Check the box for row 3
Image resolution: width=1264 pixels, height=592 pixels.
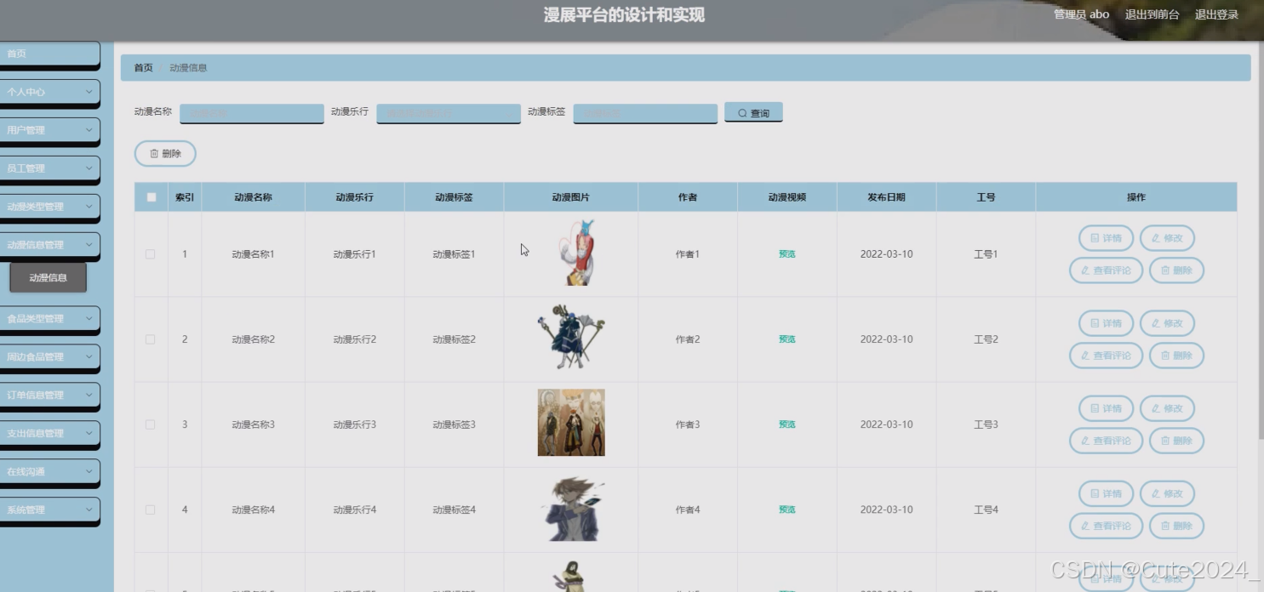click(x=151, y=424)
